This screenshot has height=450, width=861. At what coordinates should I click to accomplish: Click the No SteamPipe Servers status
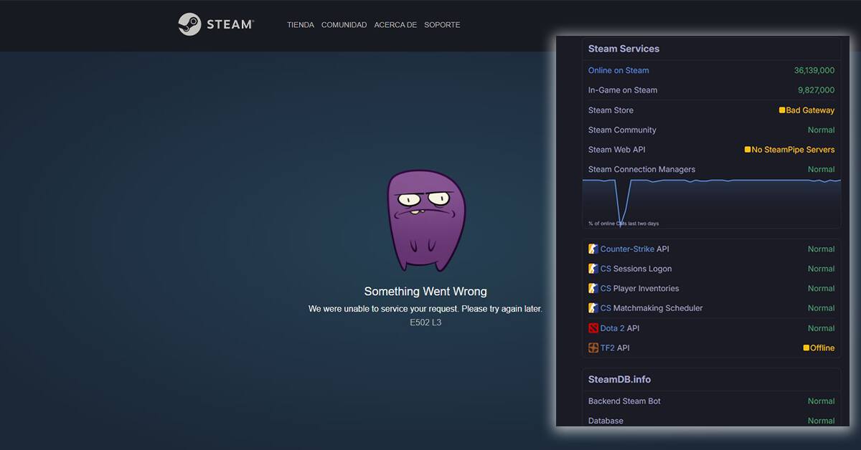point(794,150)
